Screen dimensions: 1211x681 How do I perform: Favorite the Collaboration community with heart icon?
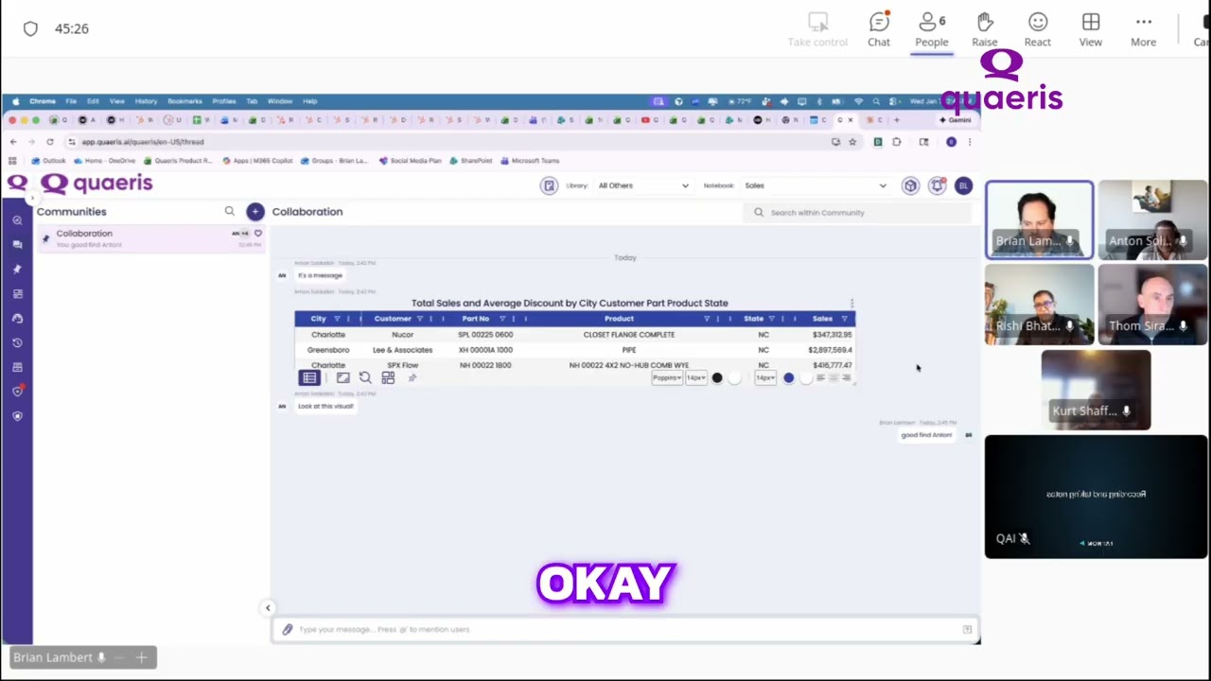pos(257,233)
